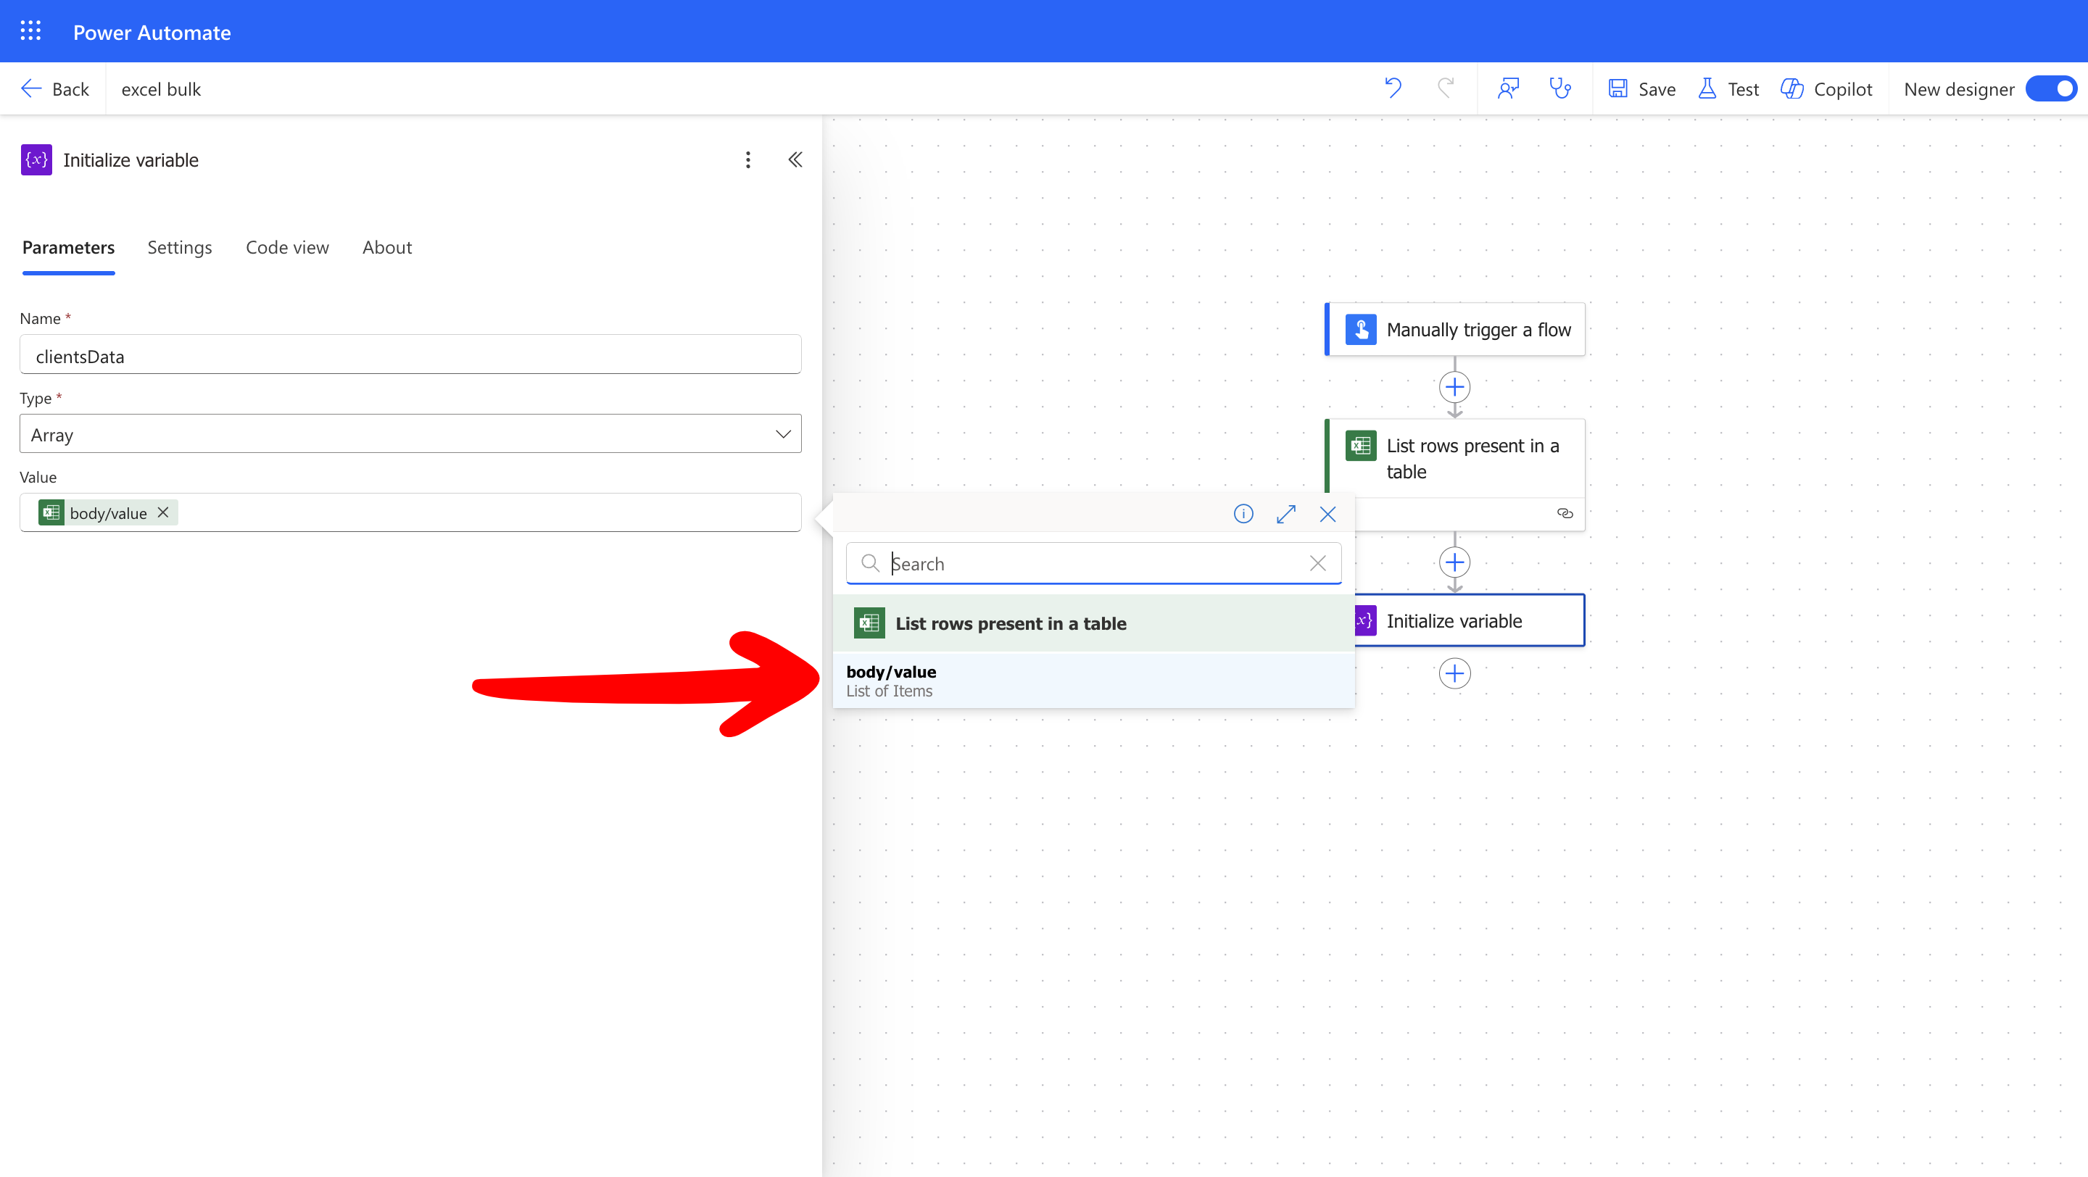2088x1177 pixels.
Task: Collapse the Initialize variable panel
Action: (x=795, y=159)
